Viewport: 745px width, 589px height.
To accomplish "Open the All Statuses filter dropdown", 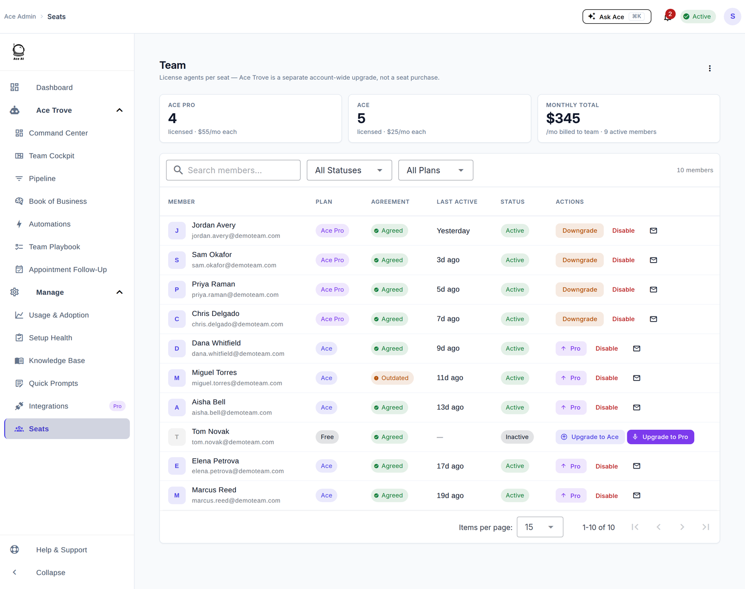I will (x=349, y=170).
